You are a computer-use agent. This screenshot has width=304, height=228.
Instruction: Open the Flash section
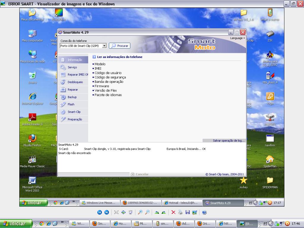[73, 104]
